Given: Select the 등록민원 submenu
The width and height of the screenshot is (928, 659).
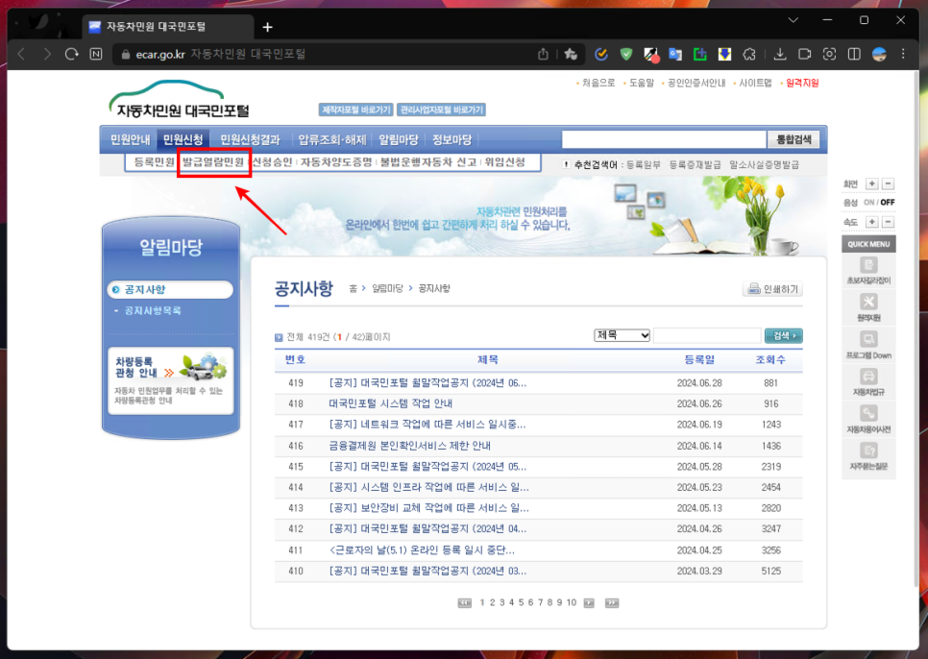Looking at the screenshot, I should (154, 162).
